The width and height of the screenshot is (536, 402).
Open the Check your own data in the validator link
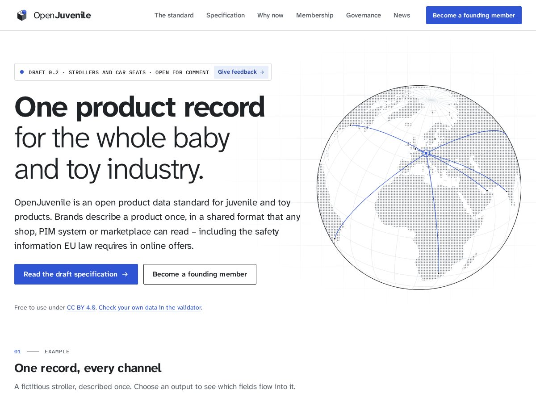[x=150, y=307]
